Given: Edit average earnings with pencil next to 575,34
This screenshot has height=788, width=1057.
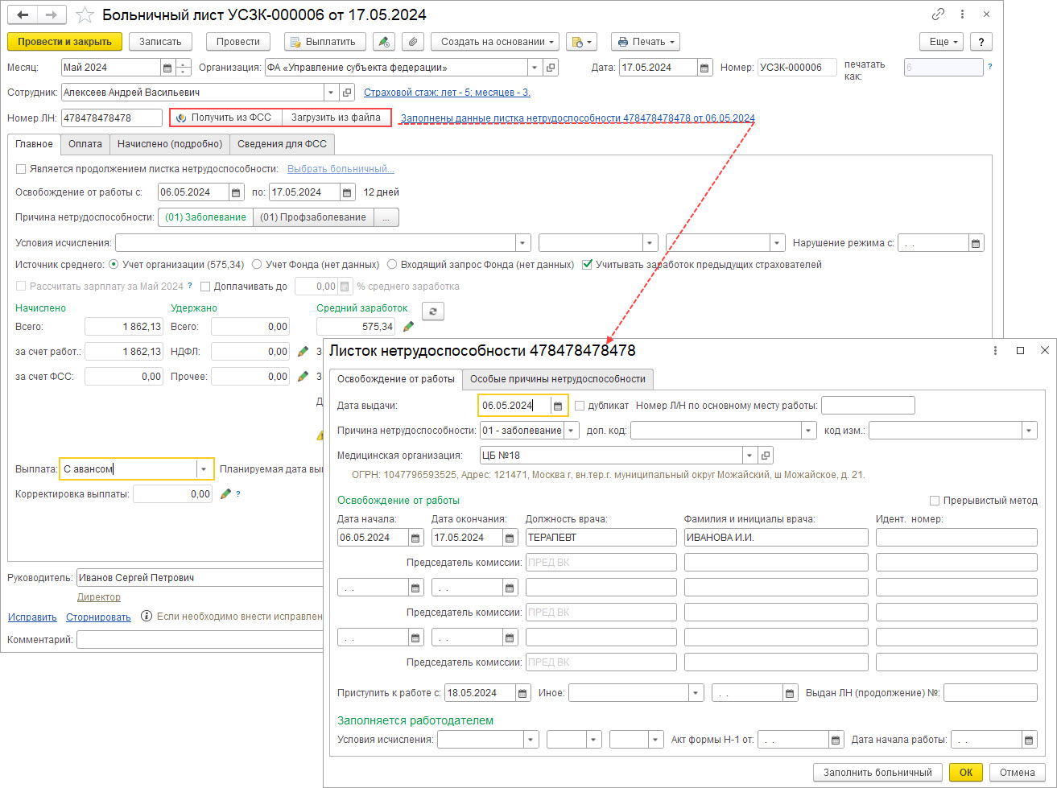Looking at the screenshot, I should [409, 327].
